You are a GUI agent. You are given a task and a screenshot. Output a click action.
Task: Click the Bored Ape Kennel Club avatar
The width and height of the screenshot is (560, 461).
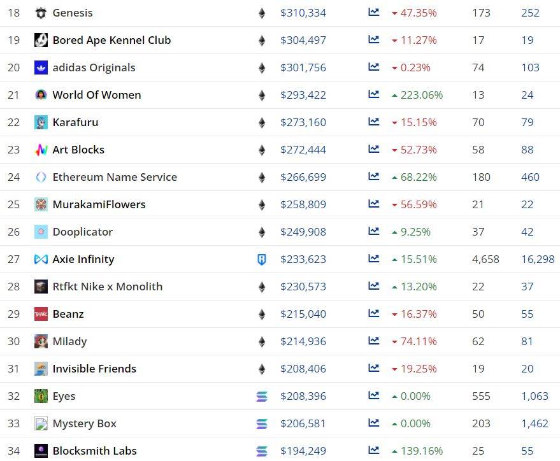point(41,40)
